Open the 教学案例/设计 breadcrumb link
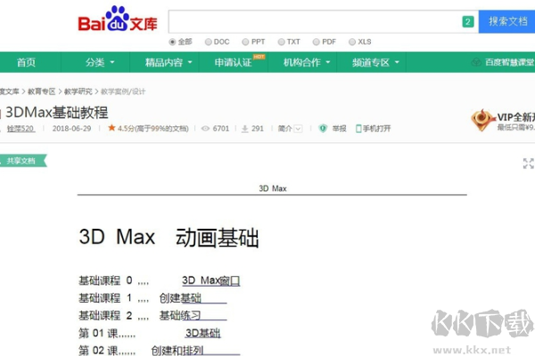The image size is (535, 356). (x=123, y=92)
